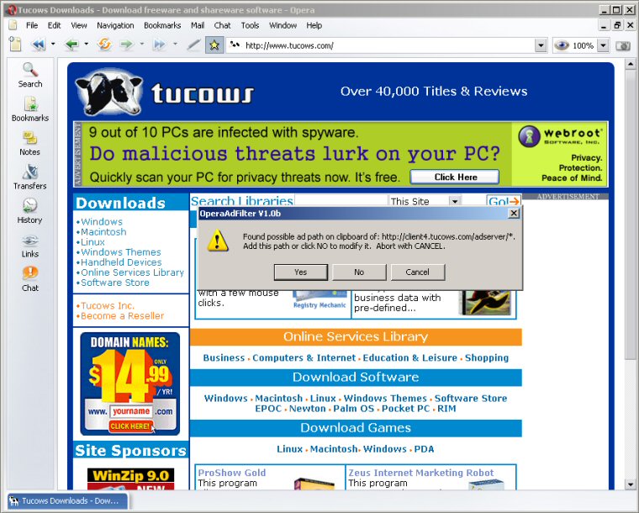Open the Links panel in sidebar
The width and height of the screenshot is (639, 513).
pos(30,246)
